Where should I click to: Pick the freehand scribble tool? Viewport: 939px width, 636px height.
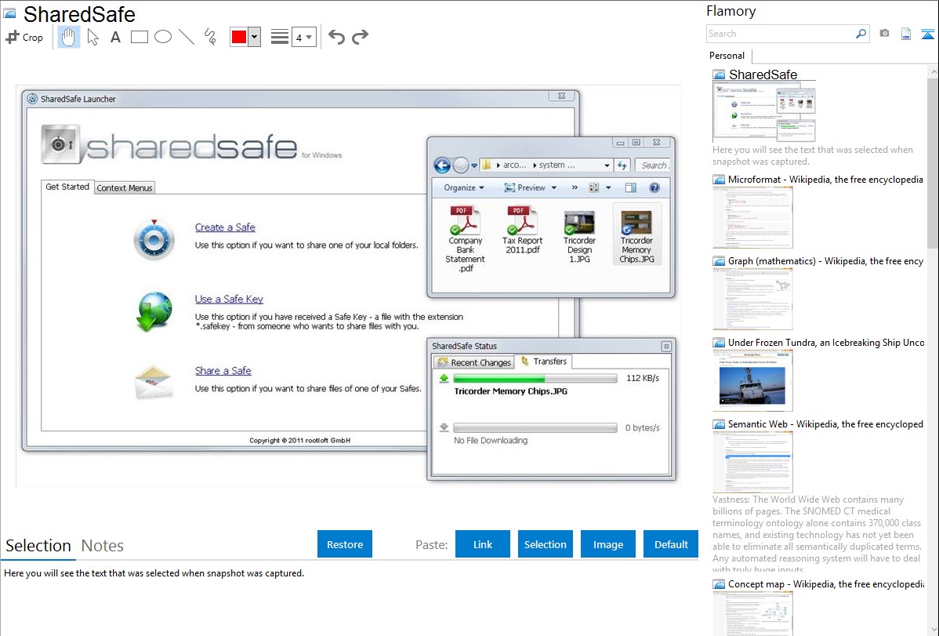(210, 37)
